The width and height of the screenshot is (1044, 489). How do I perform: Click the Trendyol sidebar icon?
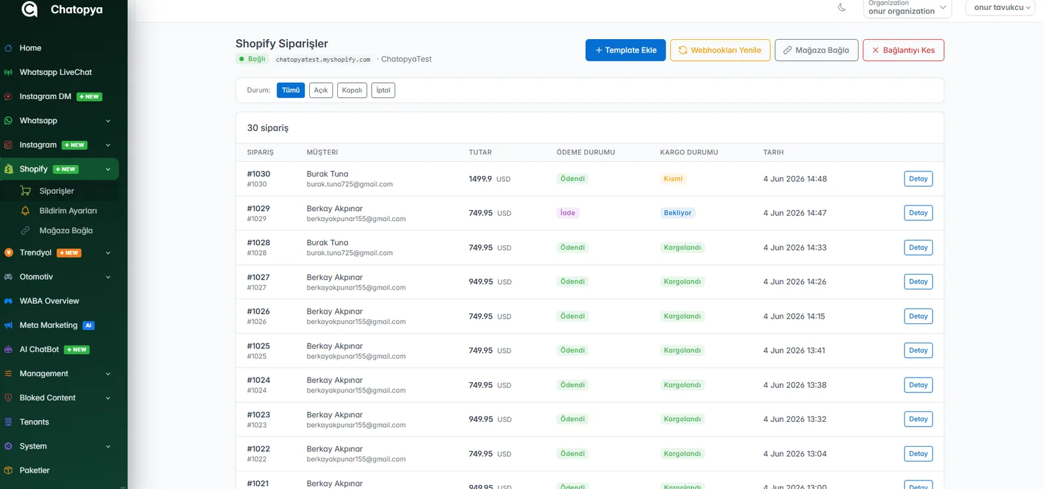coord(8,253)
